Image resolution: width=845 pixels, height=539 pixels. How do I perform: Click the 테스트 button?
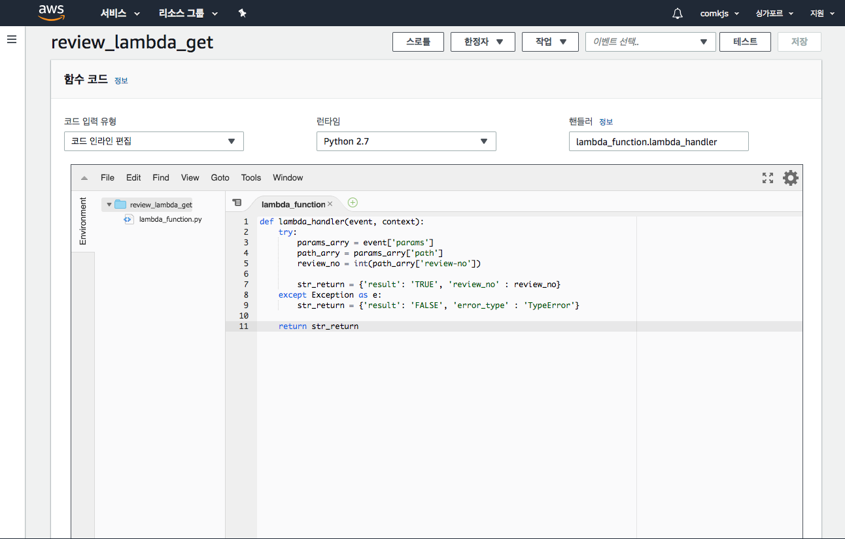pyautogui.click(x=745, y=42)
